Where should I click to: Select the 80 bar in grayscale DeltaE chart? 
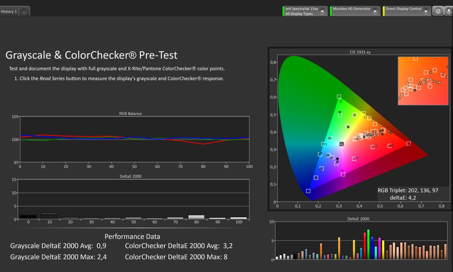click(x=196, y=217)
